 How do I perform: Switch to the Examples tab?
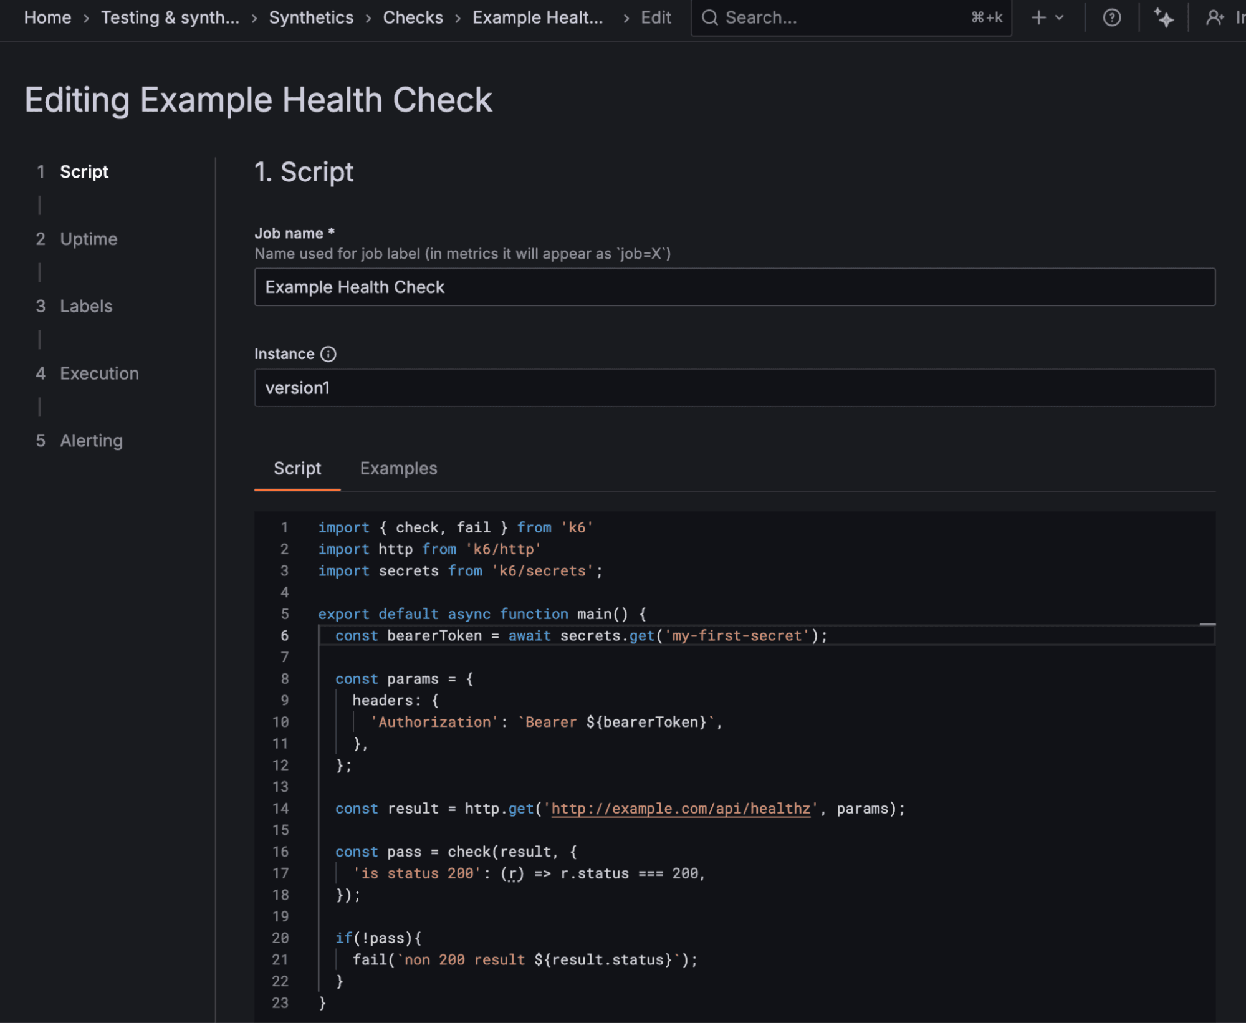[x=398, y=468]
